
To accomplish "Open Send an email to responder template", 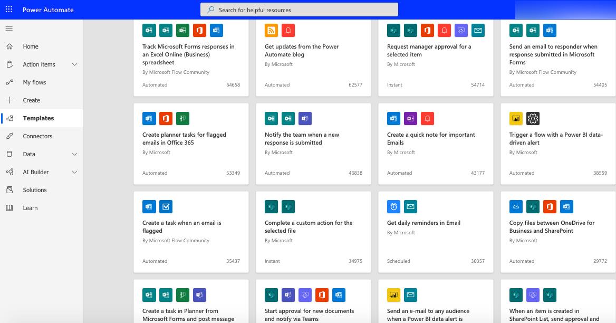I will point(558,58).
